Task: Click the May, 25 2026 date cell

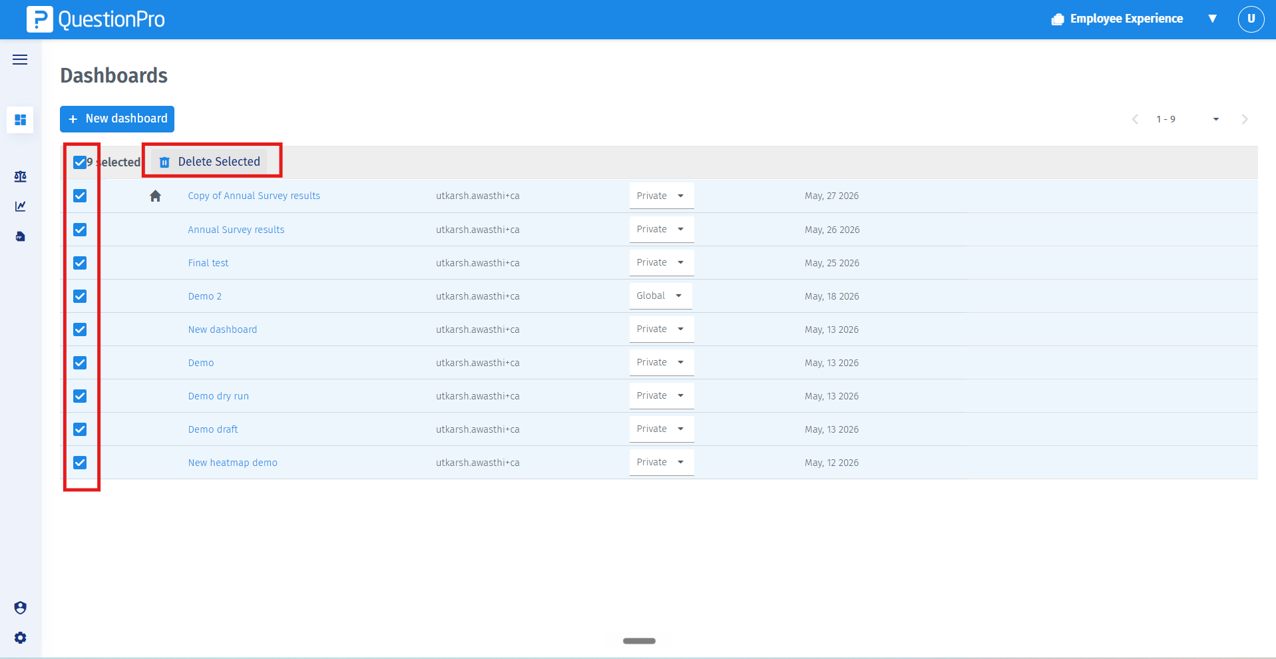Action: (832, 263)
